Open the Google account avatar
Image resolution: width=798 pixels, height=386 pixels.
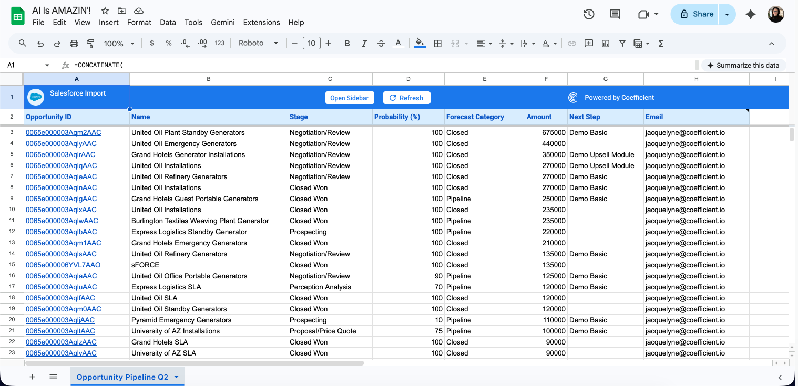coord(776,14)
